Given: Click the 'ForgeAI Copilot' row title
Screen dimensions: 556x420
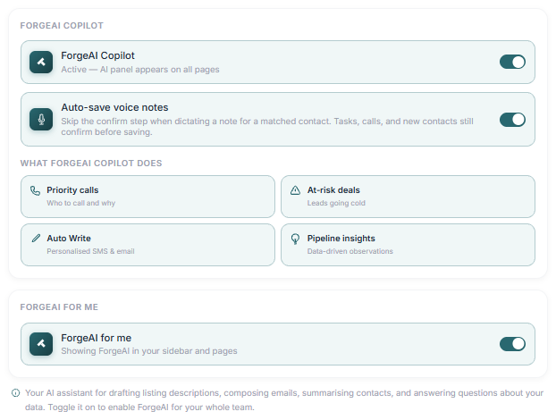Looking at the screenshot, I should click(97, 55).
